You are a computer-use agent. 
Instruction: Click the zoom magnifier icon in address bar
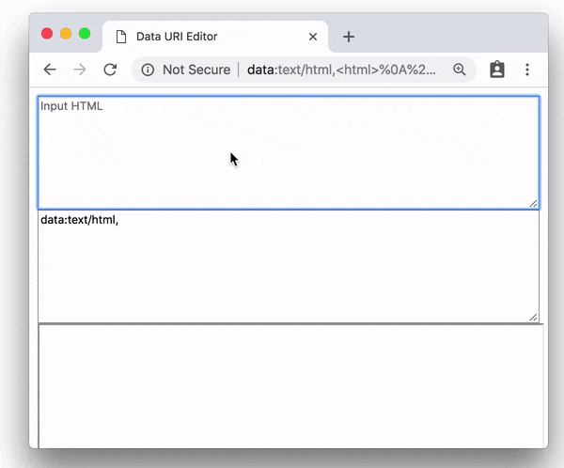pyautogui.click(x=460, y=70)
